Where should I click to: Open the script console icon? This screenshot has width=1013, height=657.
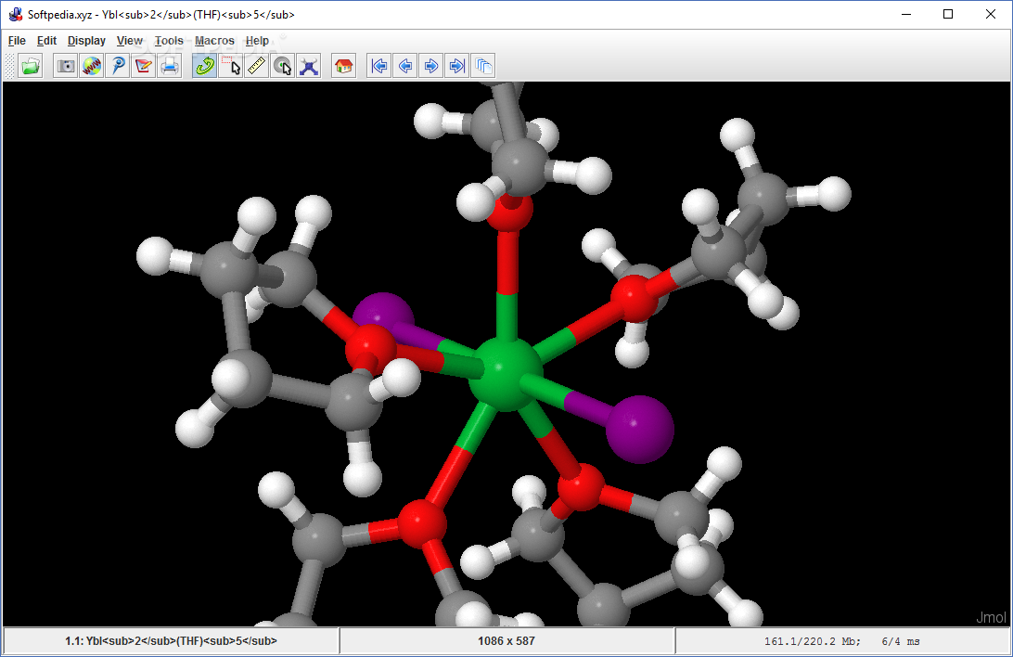pos(118,66)
